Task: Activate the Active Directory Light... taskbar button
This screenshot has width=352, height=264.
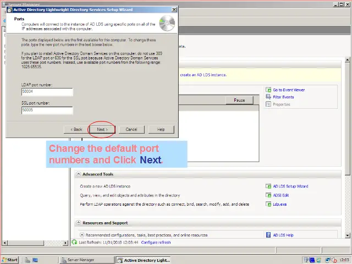Action: click(143, 260)
